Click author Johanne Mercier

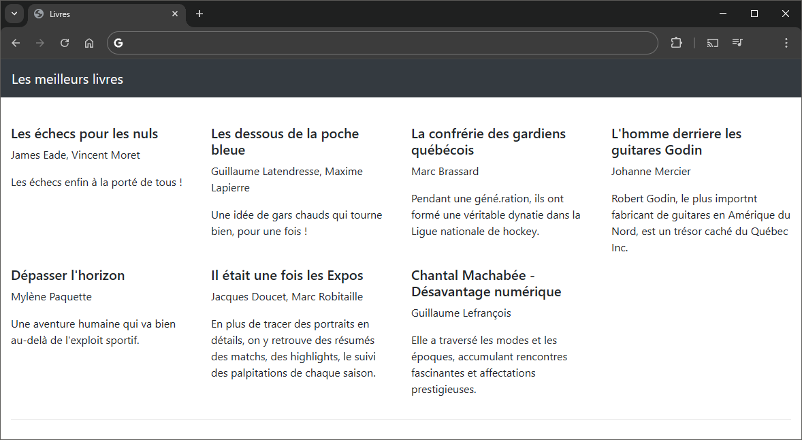click(x=651, y=172)
